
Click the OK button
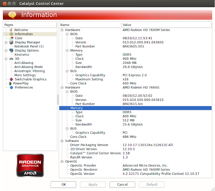63,184
